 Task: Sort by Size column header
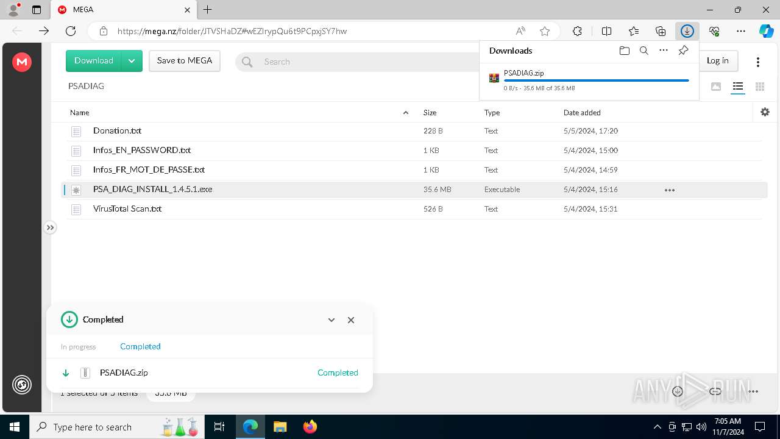pyautogui.click(x=430, y=113)
